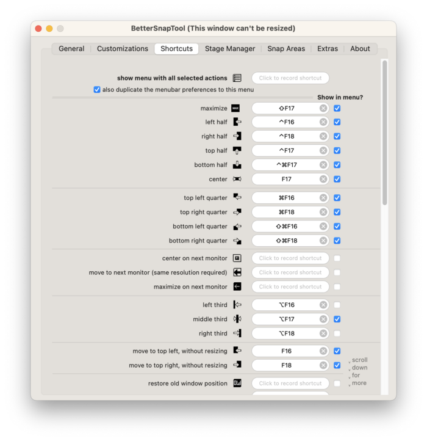Enable show in menu for left third
This screenshot has height=441, width=427.
pyautogui.click(x=337, y=305)
